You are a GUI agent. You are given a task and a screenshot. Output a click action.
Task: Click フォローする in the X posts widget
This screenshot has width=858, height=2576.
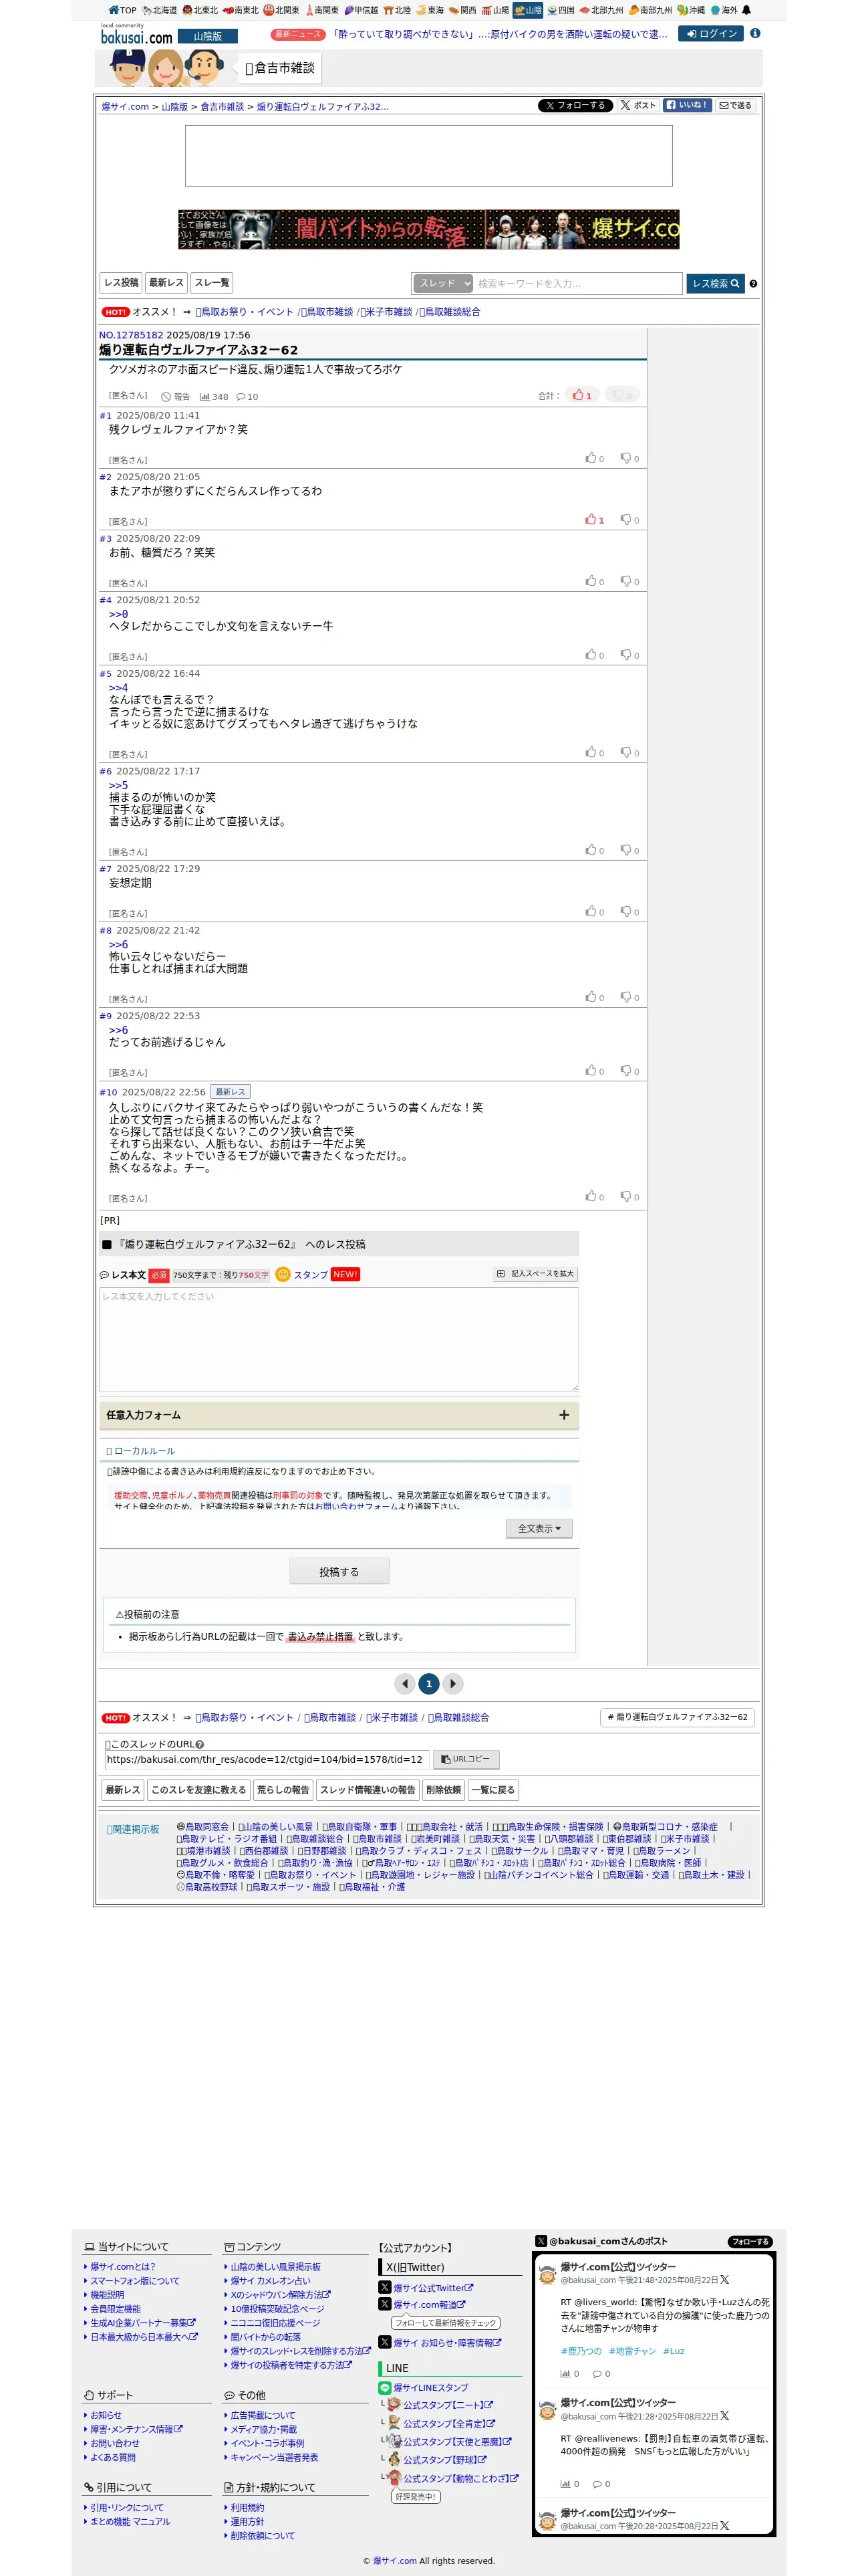pyautogui.click(x=749, y=2242)
